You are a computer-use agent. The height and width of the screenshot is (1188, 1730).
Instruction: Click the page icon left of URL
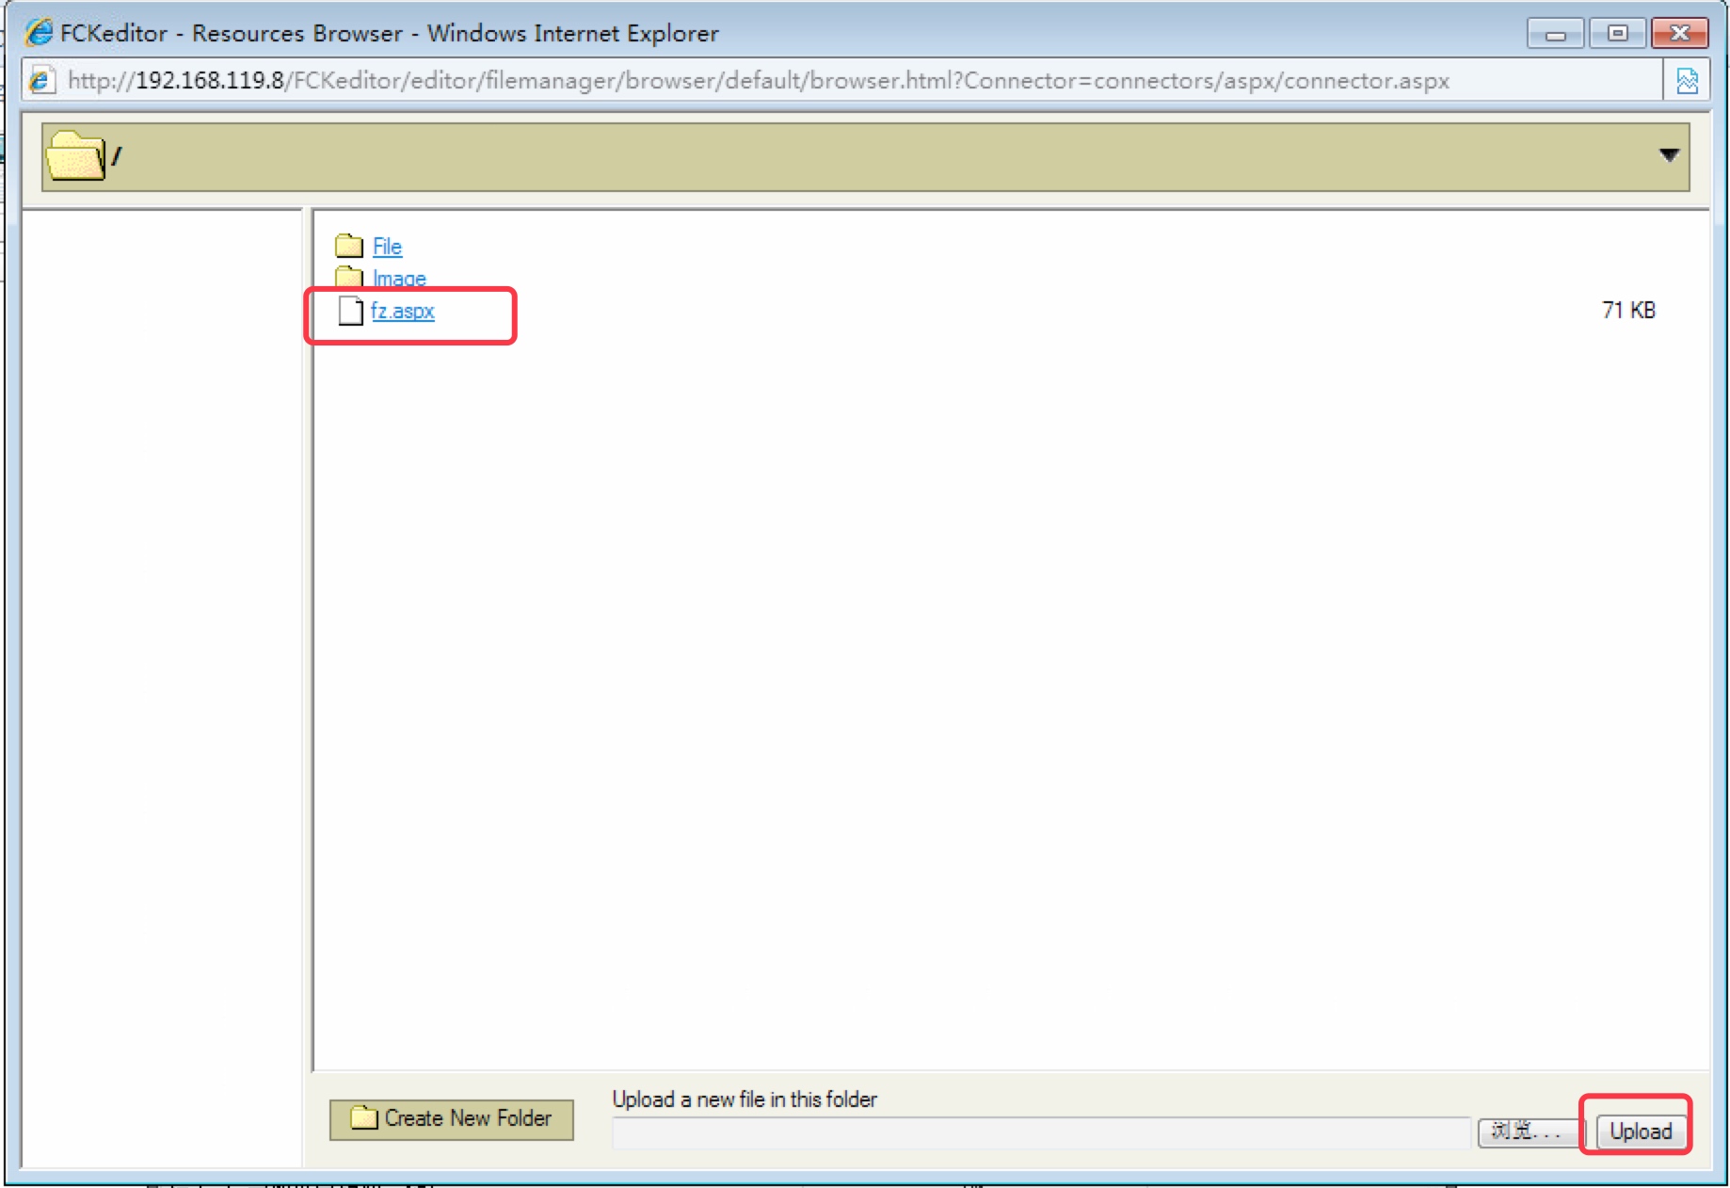tap(40, 81)
